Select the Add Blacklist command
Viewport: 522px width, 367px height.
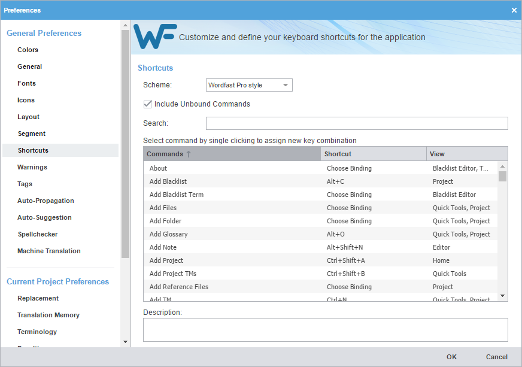click(321, 181)
